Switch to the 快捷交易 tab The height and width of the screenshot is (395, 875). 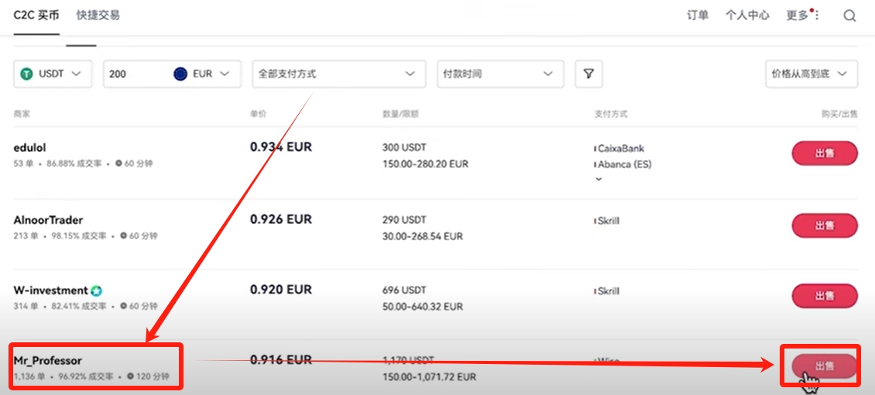(98, 15)
